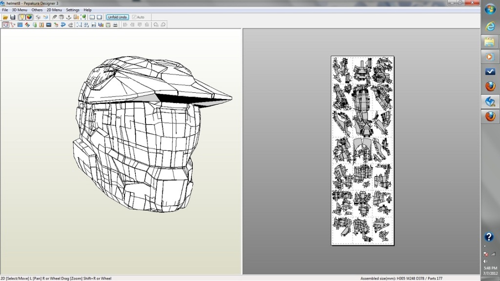
Task: Click the align bottom icon
Action: tap(146, 24)
